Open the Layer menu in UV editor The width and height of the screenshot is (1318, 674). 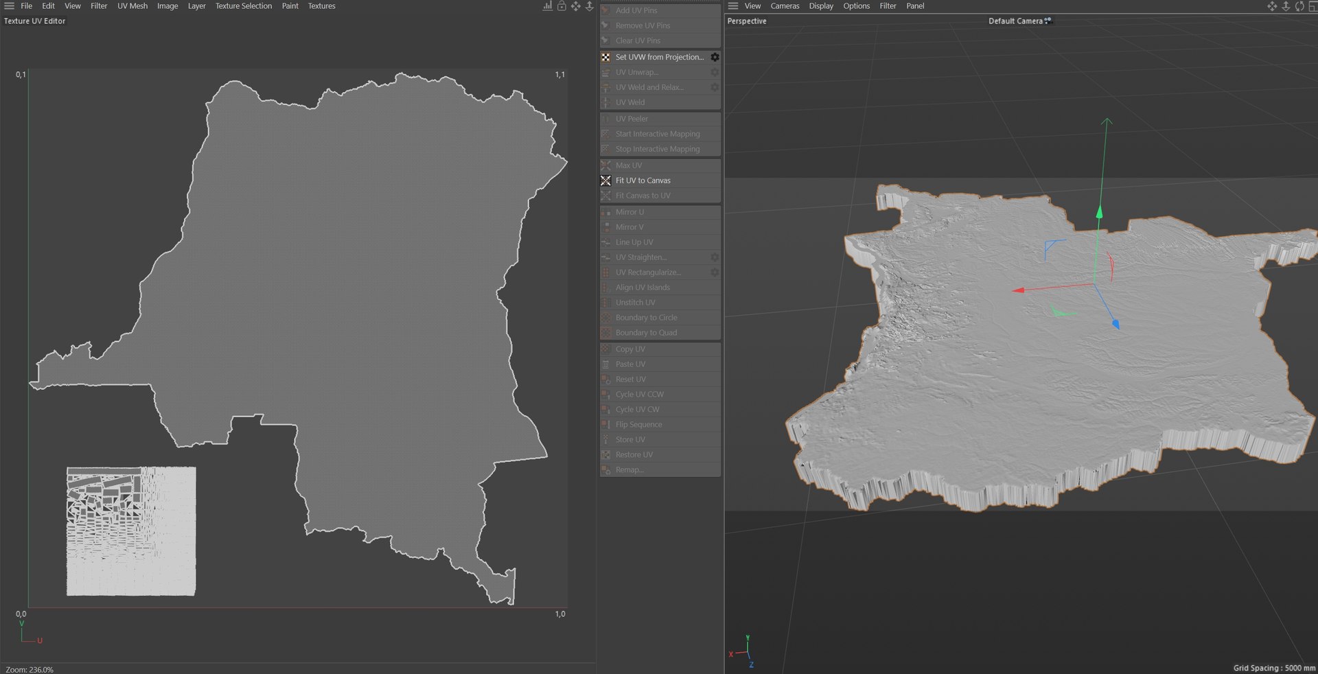[x=197, y=5]
